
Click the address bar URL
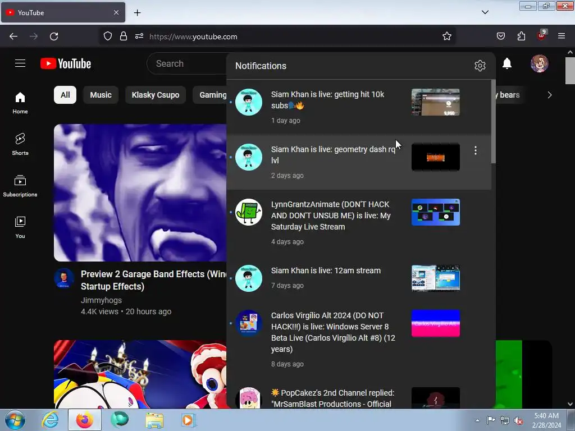193,36
